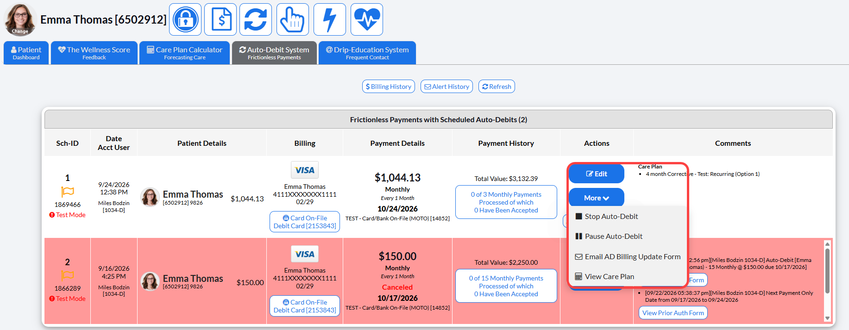Click the comments scrollbar down arrow

pyautogui.click(x=827, y=318)
